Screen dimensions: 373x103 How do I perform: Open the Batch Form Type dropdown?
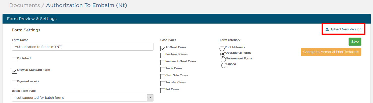[x=83, y=98]
